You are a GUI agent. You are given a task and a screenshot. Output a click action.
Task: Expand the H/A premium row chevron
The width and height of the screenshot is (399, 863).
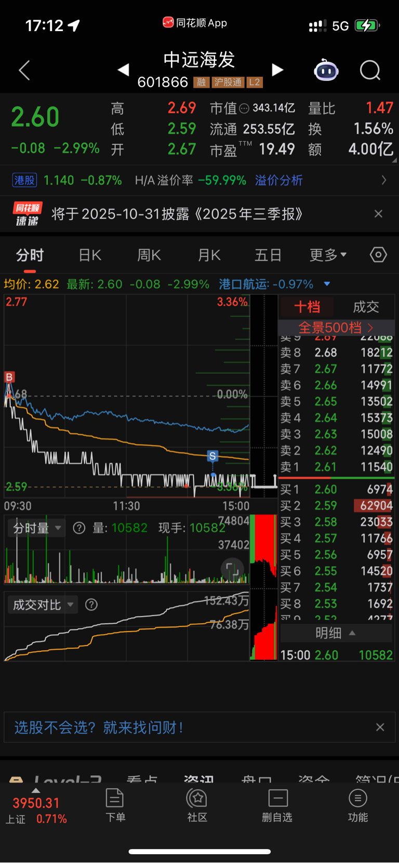point(384,180)
